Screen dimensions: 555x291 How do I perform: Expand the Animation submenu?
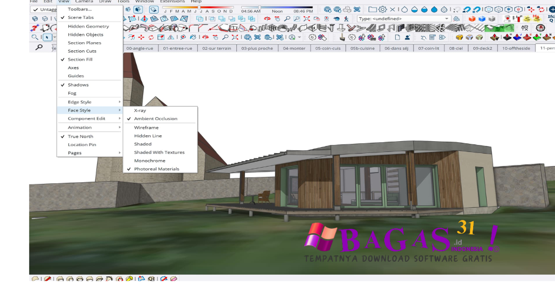[90, 128]
